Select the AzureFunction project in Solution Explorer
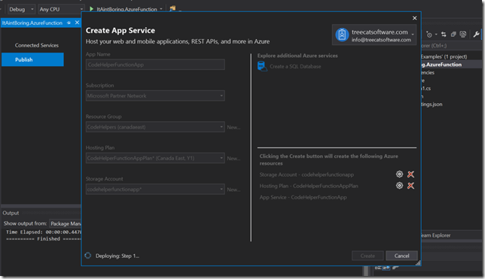The width and height of the screenshot is (485, 279). (x=441, y=65)
